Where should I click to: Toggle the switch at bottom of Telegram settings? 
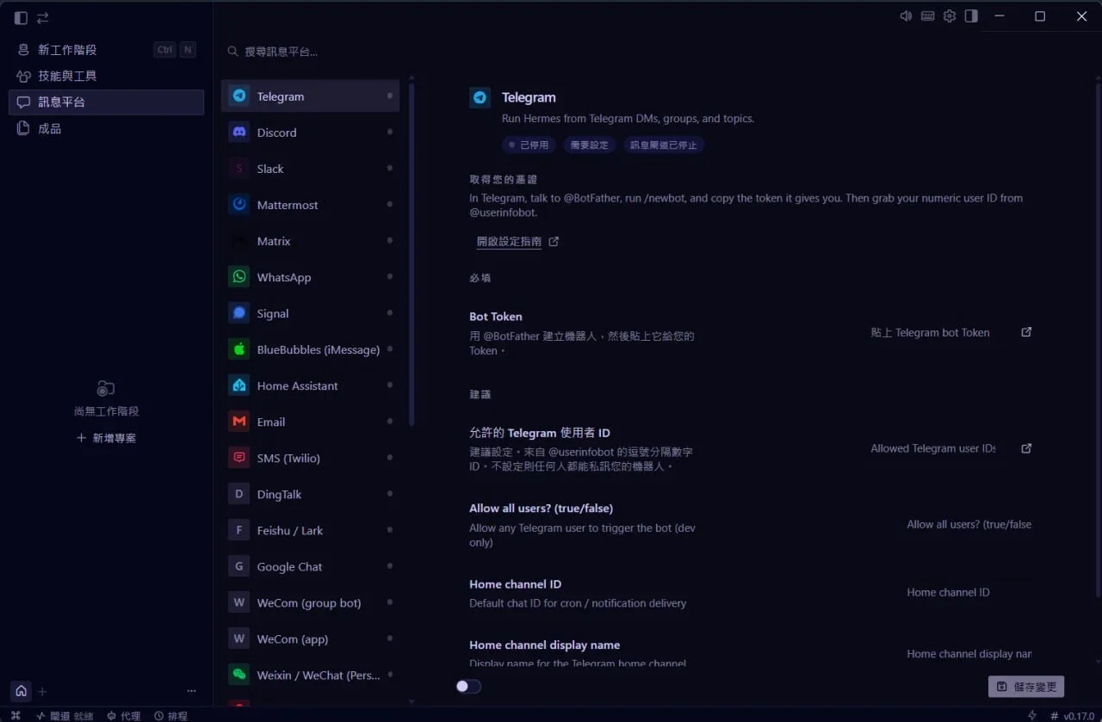click(468, 686)
